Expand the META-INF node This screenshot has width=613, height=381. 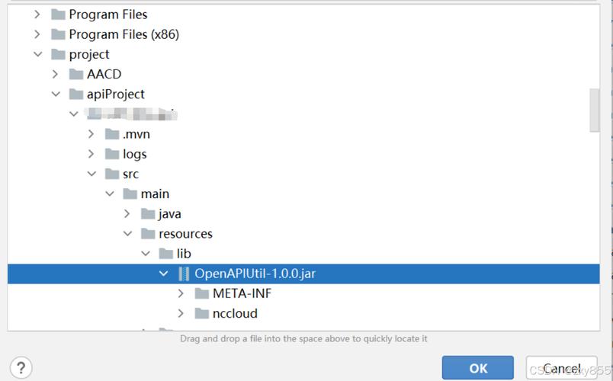point(181,293)
